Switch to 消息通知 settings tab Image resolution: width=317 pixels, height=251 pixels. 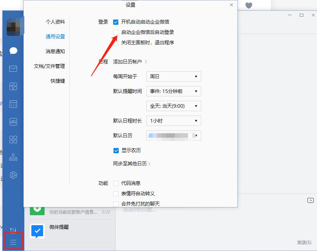[x=57, y=51]
